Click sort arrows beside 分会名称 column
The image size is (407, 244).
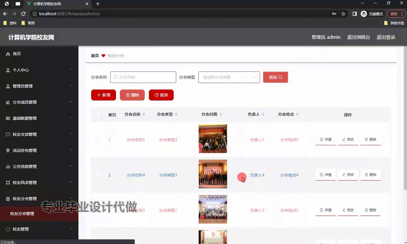point(144,114)
